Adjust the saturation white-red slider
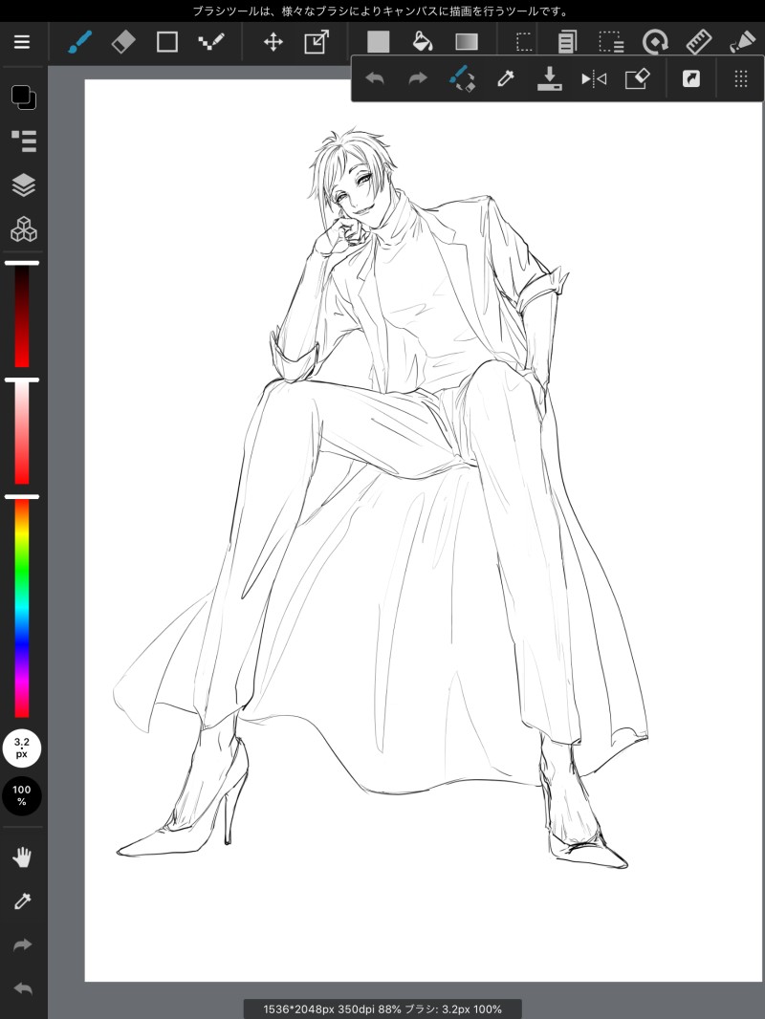Viewport: 765px width, 1019px height. click(22, 433)
